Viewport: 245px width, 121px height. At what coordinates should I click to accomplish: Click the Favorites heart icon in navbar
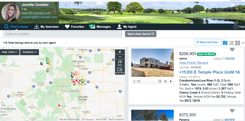pyautogui.click(x=67, y=27)
